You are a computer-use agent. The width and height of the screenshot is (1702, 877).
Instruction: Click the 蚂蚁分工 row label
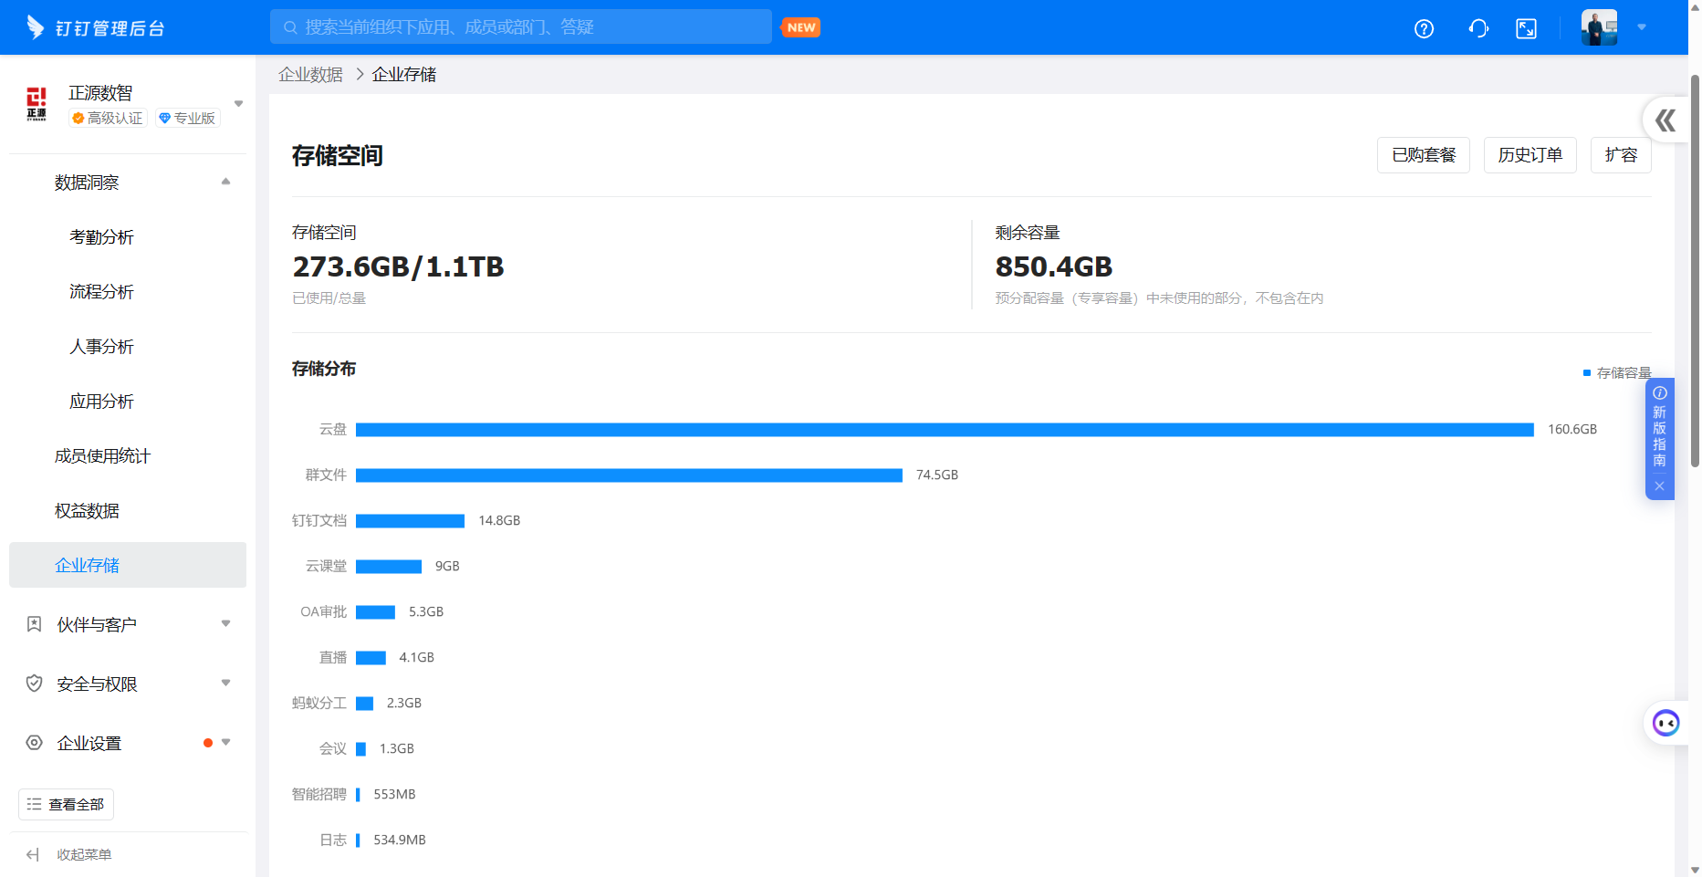[319, 704]
